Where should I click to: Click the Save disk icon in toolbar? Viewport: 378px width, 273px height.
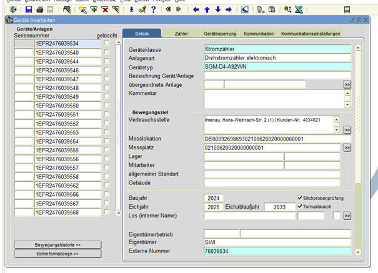point(28,10)
